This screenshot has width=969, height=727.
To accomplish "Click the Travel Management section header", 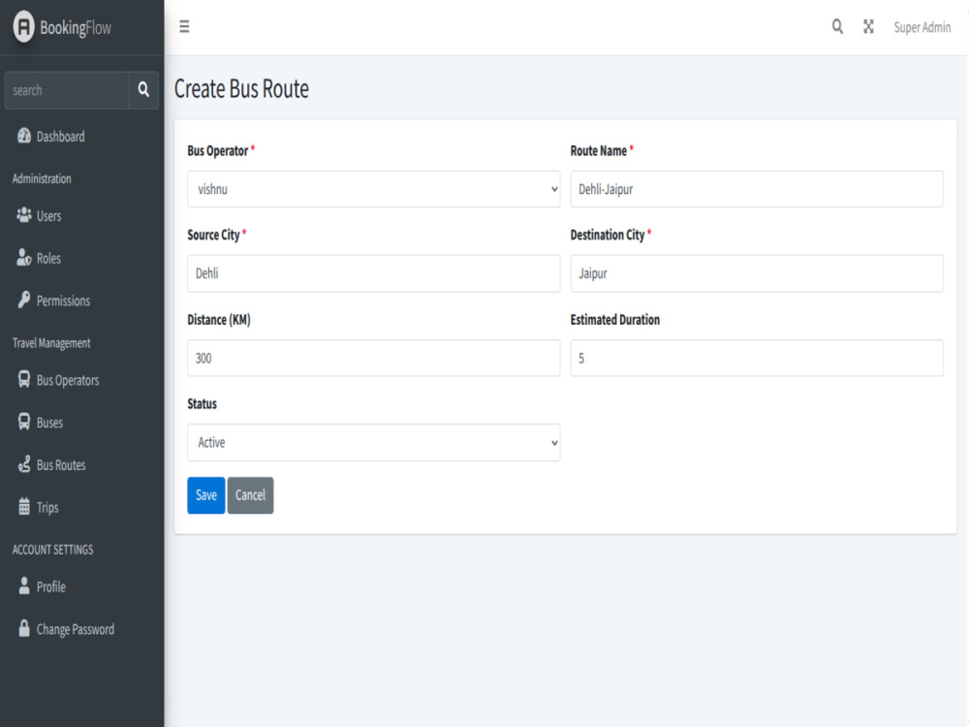I will [51, 343].
